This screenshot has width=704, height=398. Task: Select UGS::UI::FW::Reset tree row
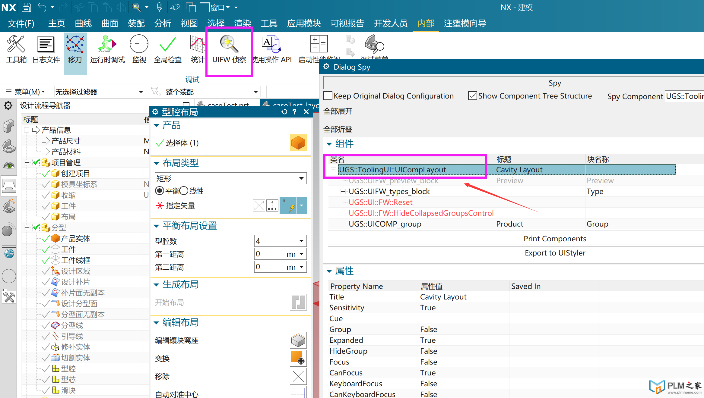click(501, 202)
